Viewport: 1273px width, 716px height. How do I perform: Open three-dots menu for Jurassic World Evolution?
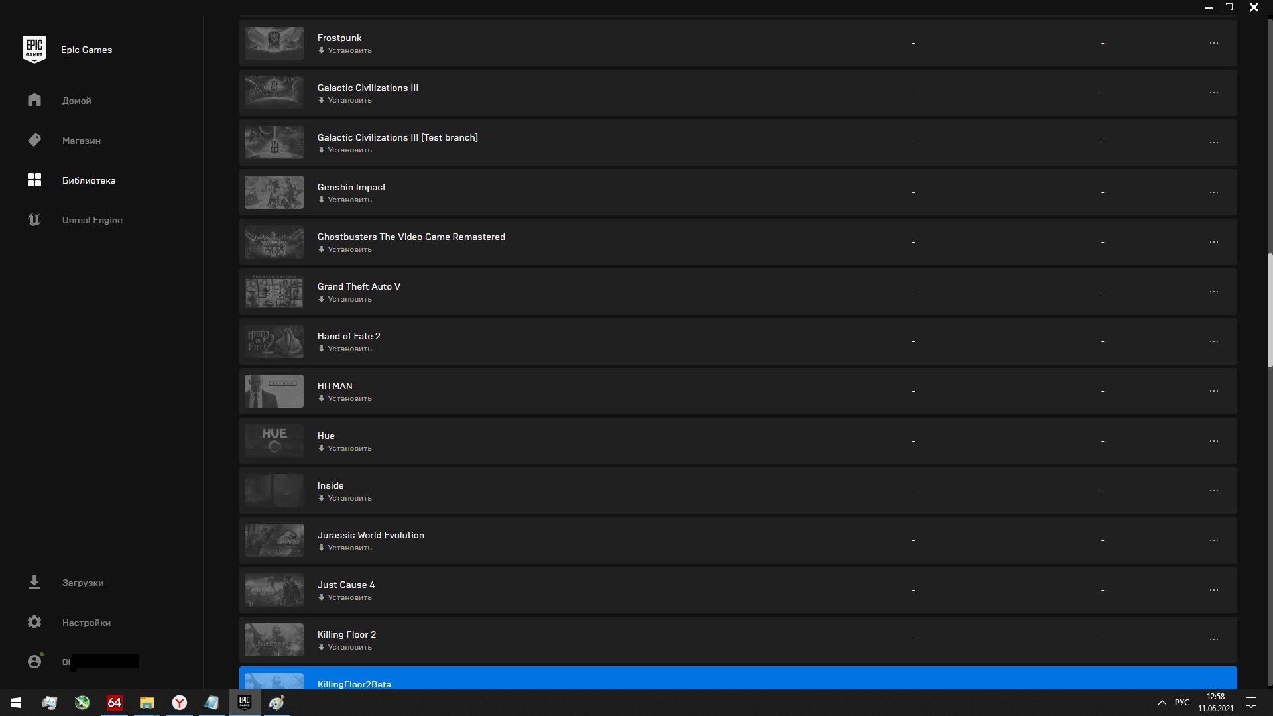pyautogui.click(x=1213, y=540)
